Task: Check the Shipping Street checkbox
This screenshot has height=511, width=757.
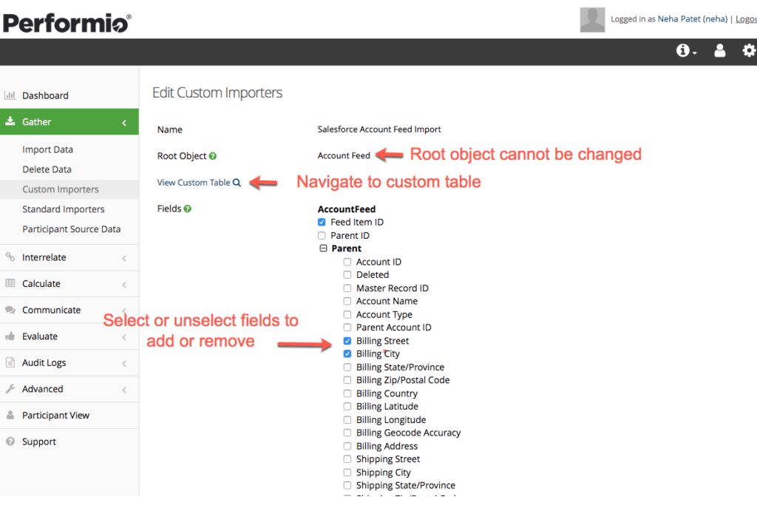Action: coord(347,459)
